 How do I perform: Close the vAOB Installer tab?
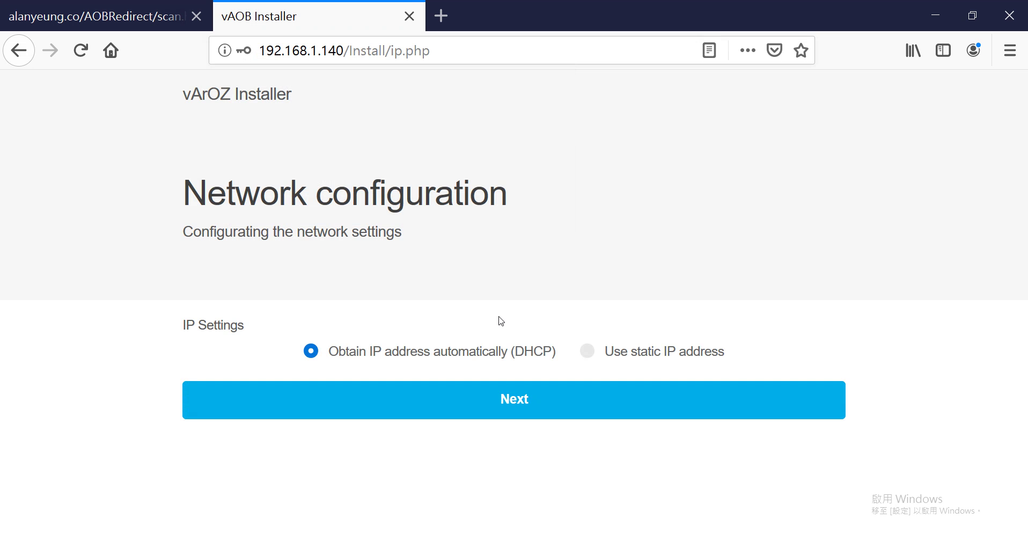[x=409, y=16]
